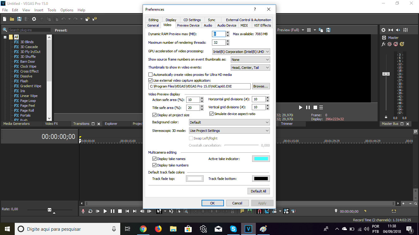Toggle automatic crossfades icon
The width and height of the screenshot is (419, 235).
[x=267, y=211]
